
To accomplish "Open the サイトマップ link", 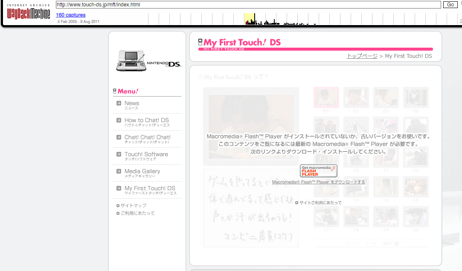I will click(134, 205).
